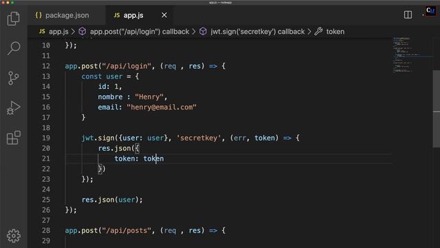Click jwt.sign call on line 19

click(98, 138)
